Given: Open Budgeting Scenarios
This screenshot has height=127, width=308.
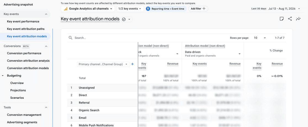Looking at the screenshot, I should 17,98.
